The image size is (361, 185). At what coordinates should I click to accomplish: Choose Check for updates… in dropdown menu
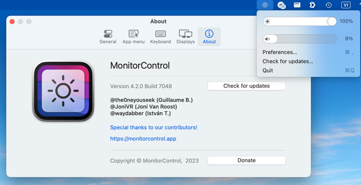pyautogui.click(x=308, y=61)
